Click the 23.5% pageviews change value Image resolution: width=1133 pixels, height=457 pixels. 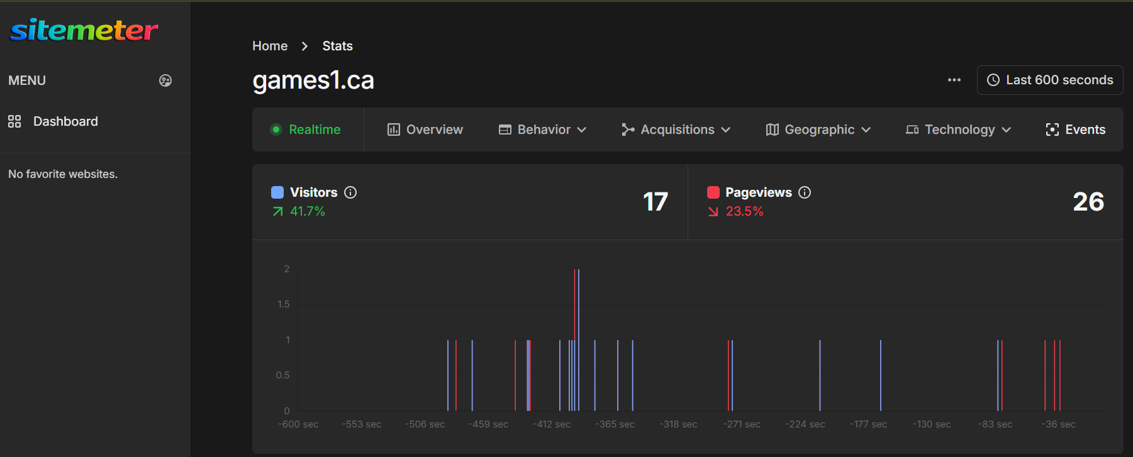click(x=745, y=211)
